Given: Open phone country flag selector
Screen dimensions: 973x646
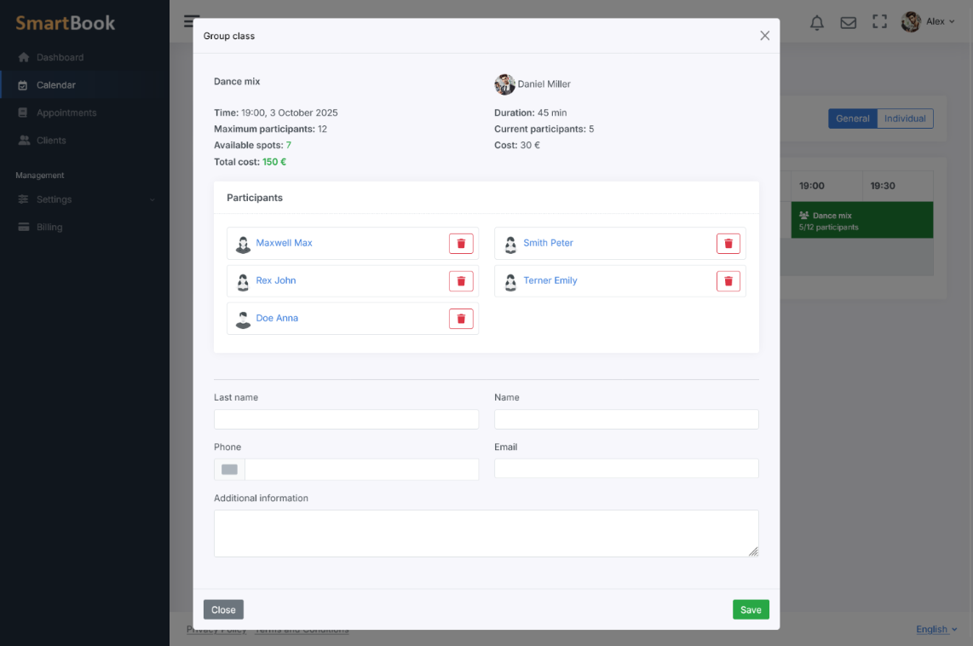Looking at the screenshot, I should click(x=229, y=470).
